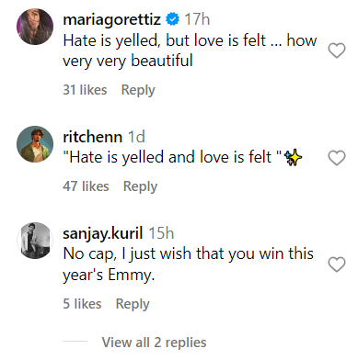358x360 pixels.
Task: Expand View all 2 replies
Action: (x=155, y=343)
